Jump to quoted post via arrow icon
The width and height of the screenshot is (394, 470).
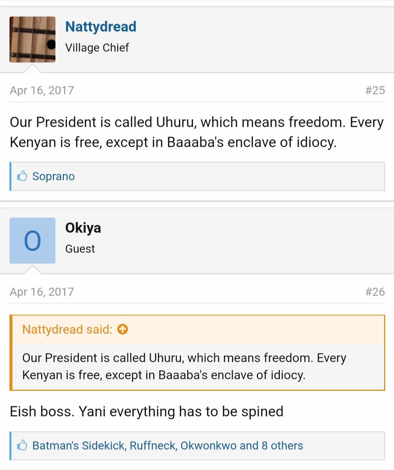[x=123, y=329]
